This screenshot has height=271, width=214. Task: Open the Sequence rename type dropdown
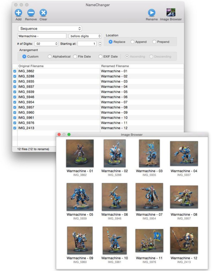[x=50, y=29]
